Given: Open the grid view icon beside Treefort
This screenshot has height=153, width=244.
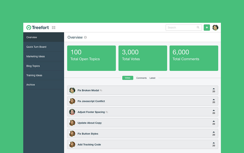Looking at the screenshot, I should click(x=54, y=28).
